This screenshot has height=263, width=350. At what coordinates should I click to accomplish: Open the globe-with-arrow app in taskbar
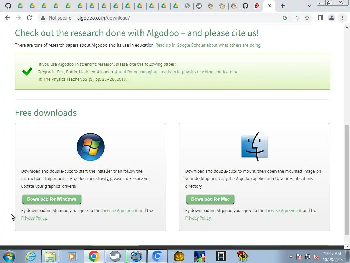pyautogui.click(x=136, y=256)
